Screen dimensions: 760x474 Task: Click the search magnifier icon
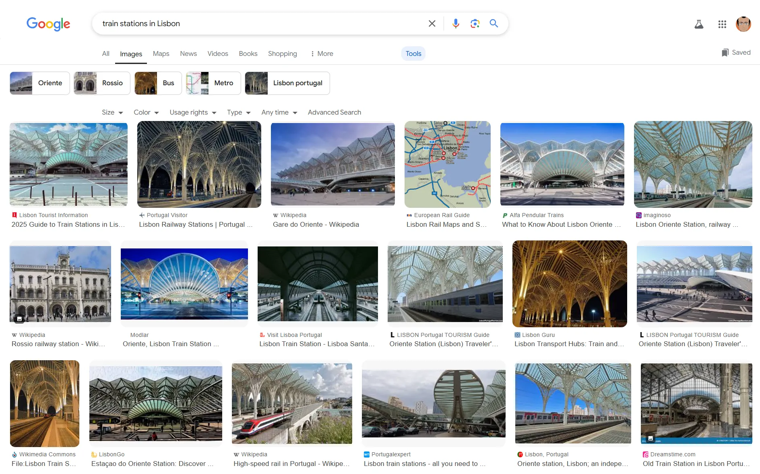point(494,23)
